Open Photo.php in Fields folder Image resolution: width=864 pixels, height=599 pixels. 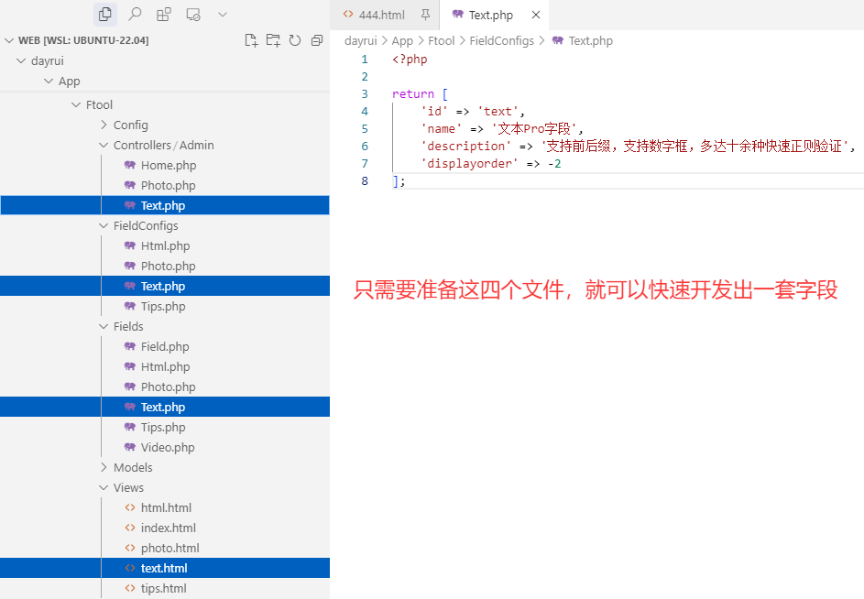165,387
